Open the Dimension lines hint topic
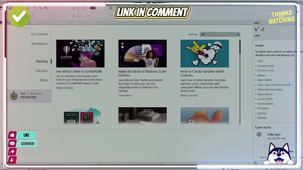This screenshot has width=303, height=170. click(x=266, y=71)
